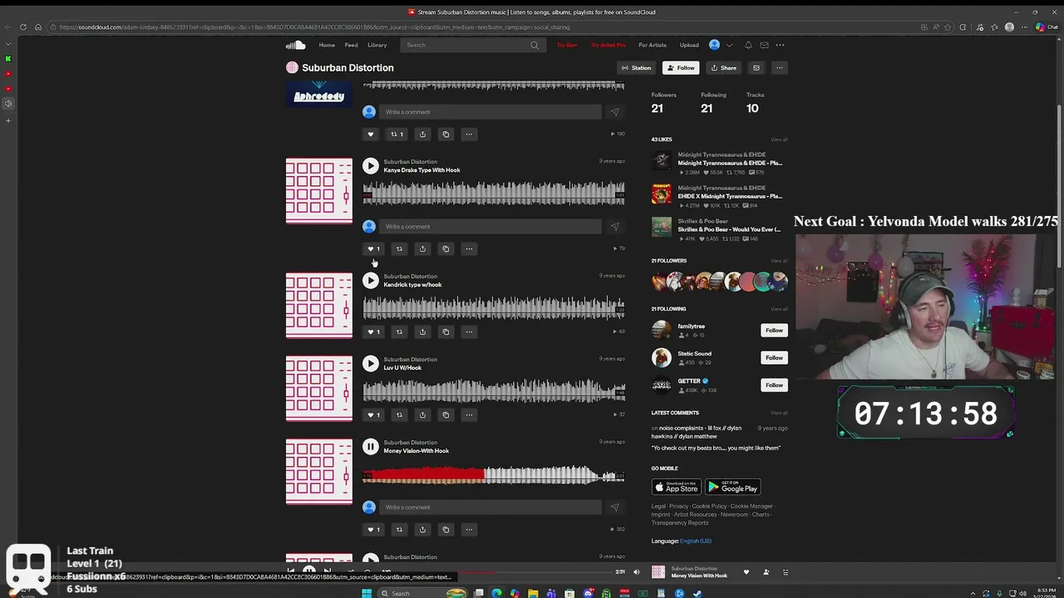1064x598 pixels.
Task: Share Kanye Drake Type With Hook track
Action: pyautogui.click(x=422, y=248)
